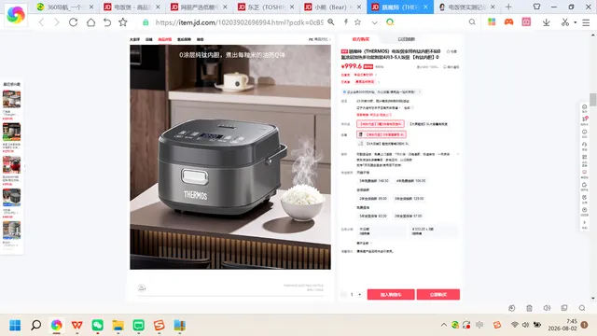Expand the account amount dropdown below installments
The width and height of the screenshot is (597, 336).
click(x=364, y=243)
